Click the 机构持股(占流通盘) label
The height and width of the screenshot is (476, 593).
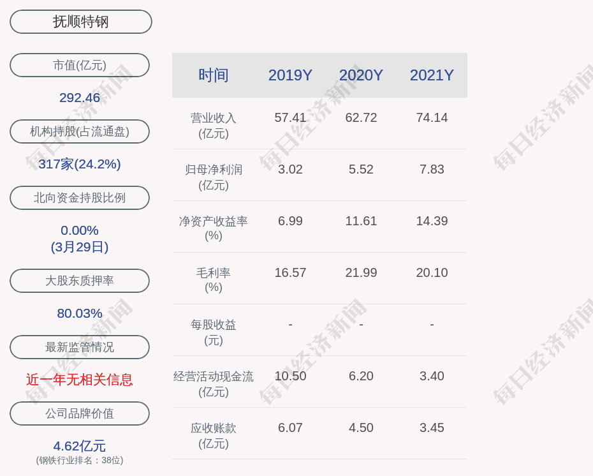[x=80, y=131]
